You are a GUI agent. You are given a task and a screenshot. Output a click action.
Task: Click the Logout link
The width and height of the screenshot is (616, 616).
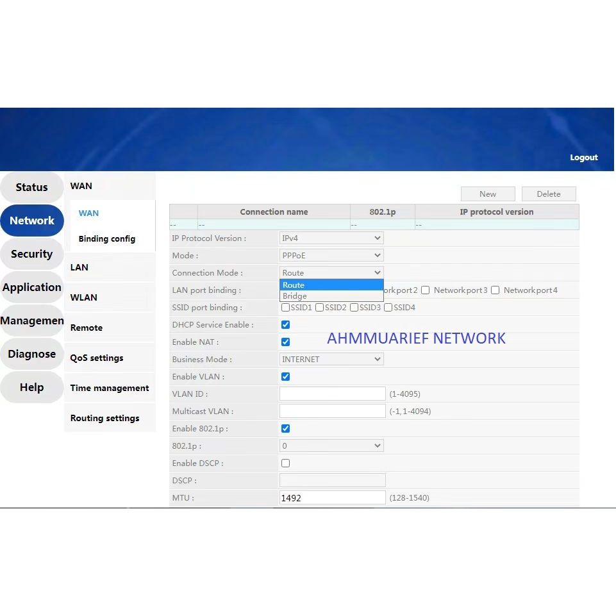[583, 158]
